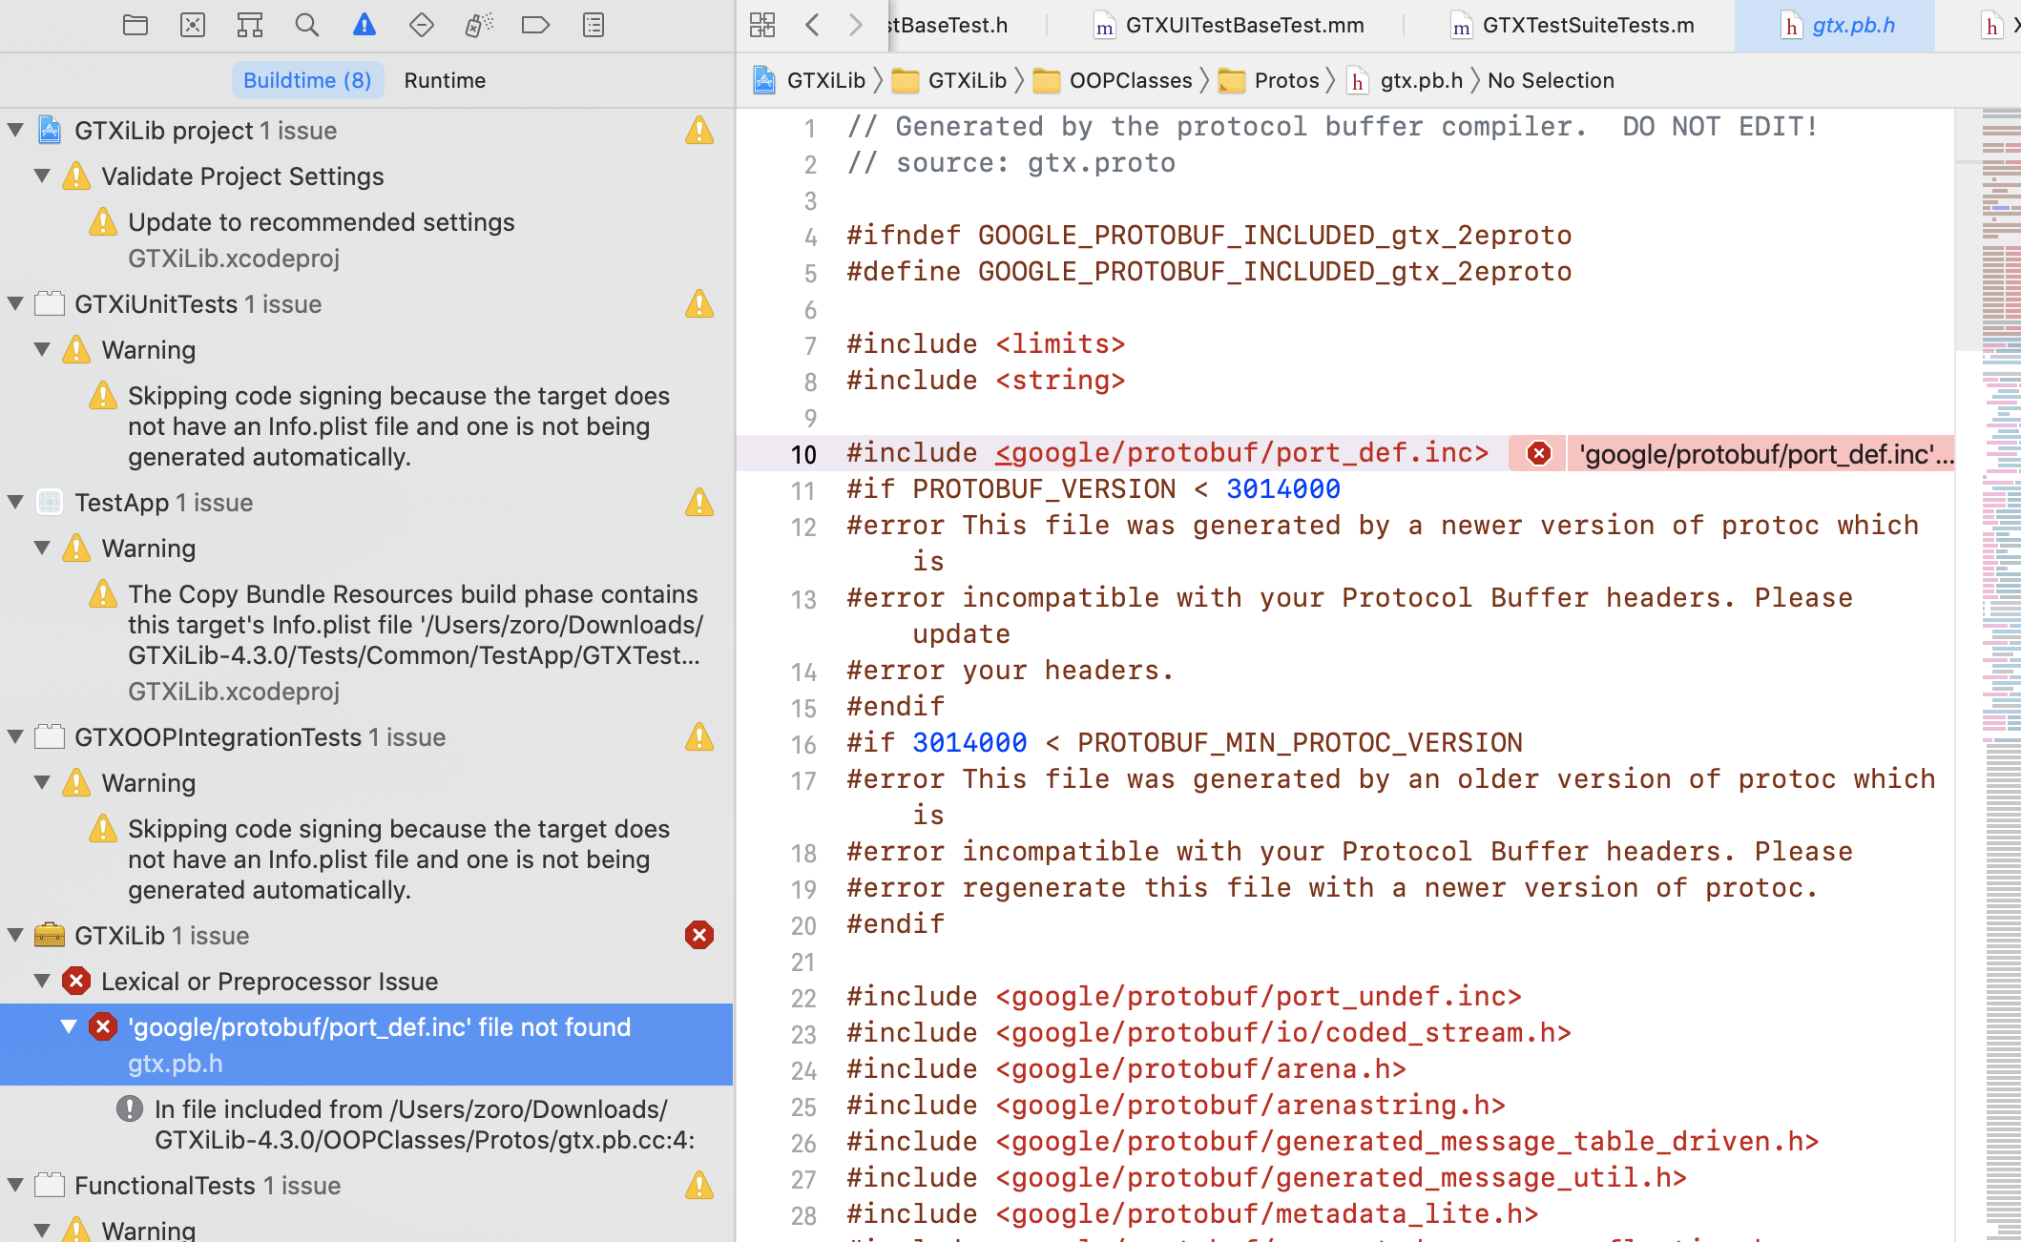Open the Find navigator magnifier
This screenshot has width=2021, height=1242.
[306, 26]
